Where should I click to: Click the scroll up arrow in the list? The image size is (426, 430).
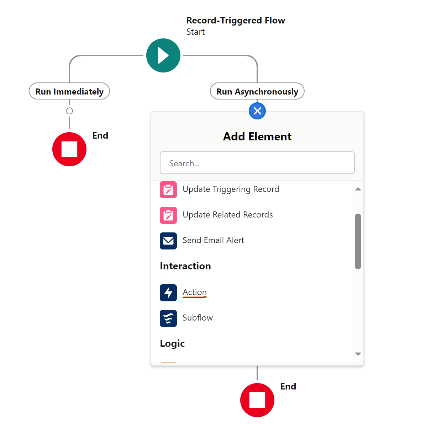(x=358, y=189)
